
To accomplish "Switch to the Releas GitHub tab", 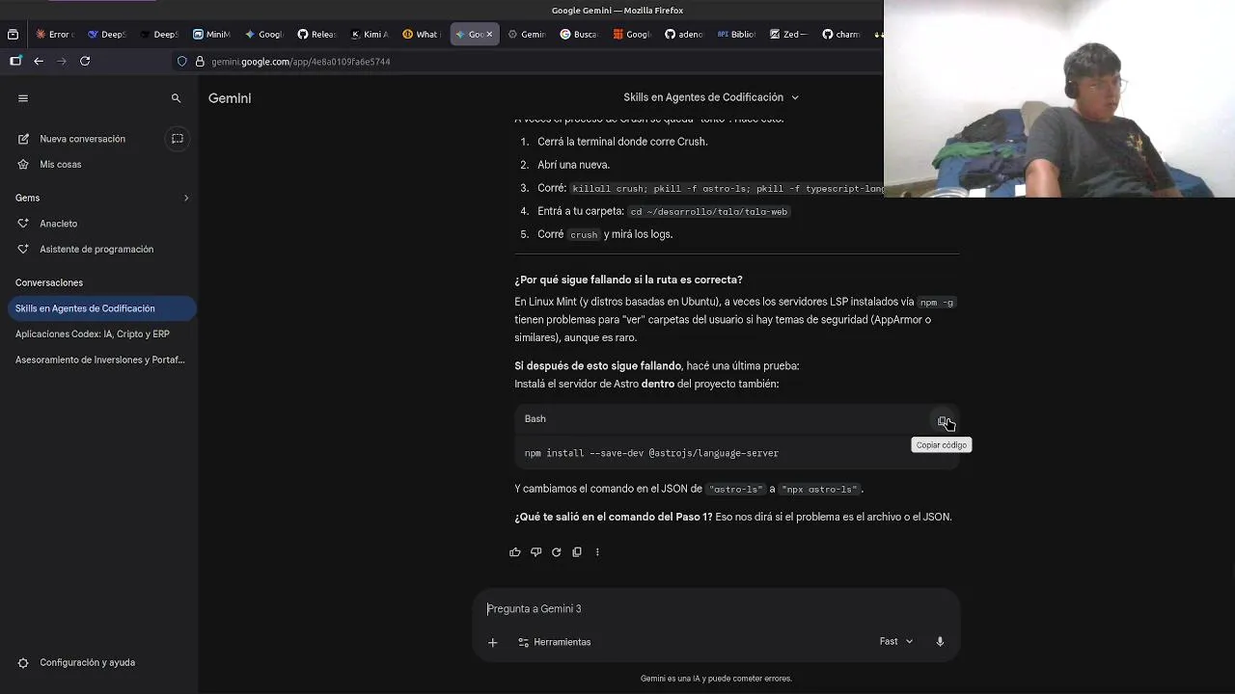I will (316, 35).
